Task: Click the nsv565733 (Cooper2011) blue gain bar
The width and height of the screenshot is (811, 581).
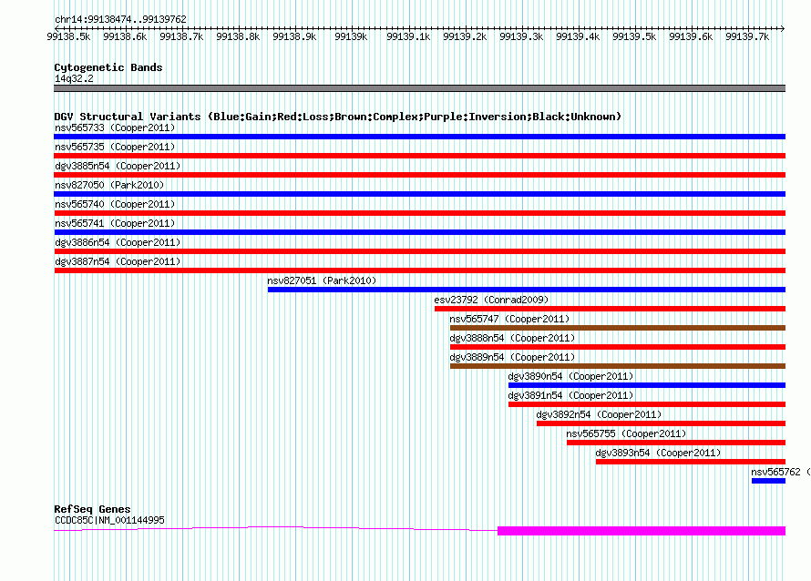Action: pyautogui.click(x=419, y=137)
